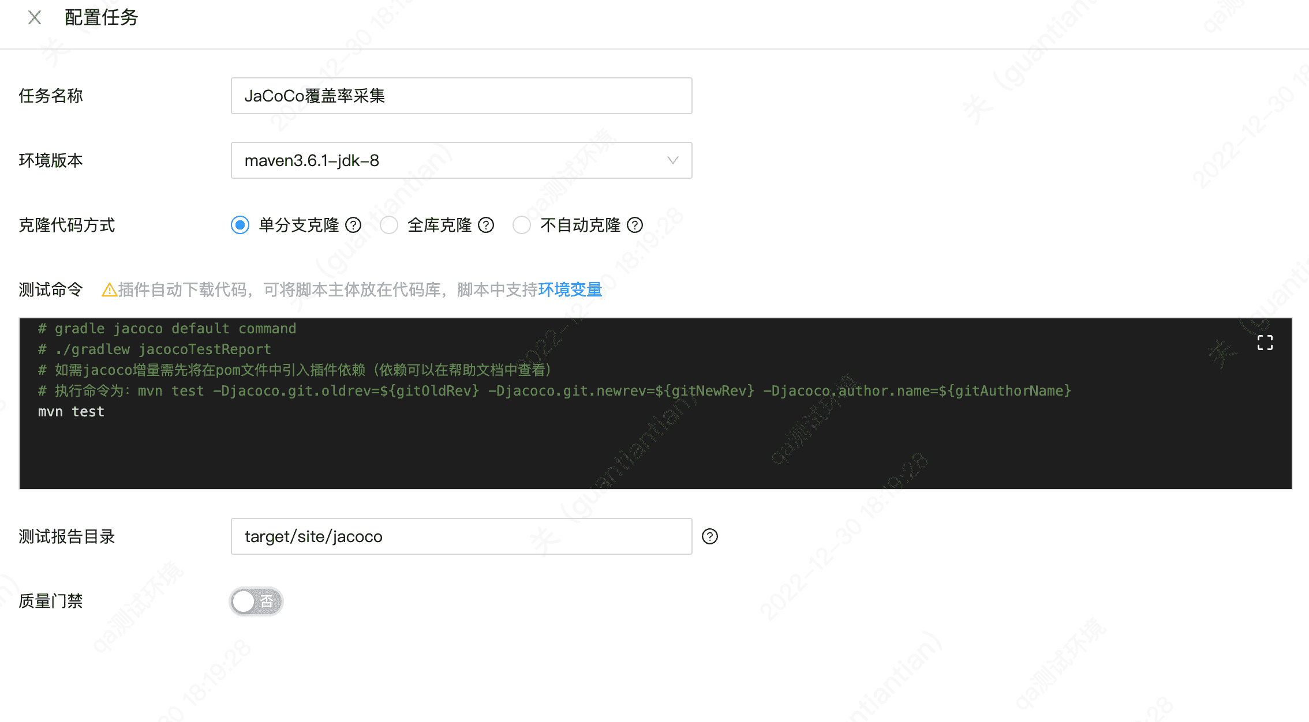This screenshot has width=1309, height=722.
Task: Reselect the 单分支克隆 clone mode
Action: click(240, 225)
